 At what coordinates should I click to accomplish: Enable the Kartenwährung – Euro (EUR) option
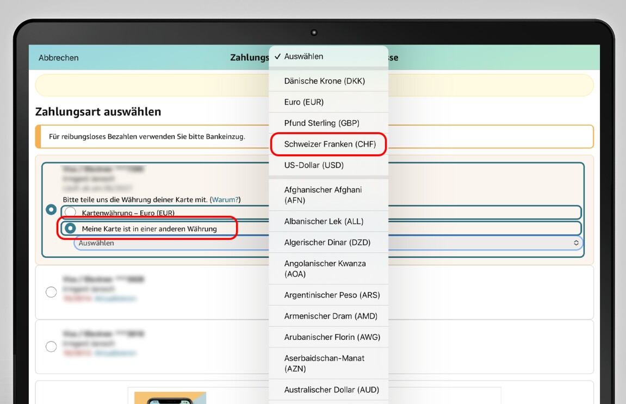70,212
